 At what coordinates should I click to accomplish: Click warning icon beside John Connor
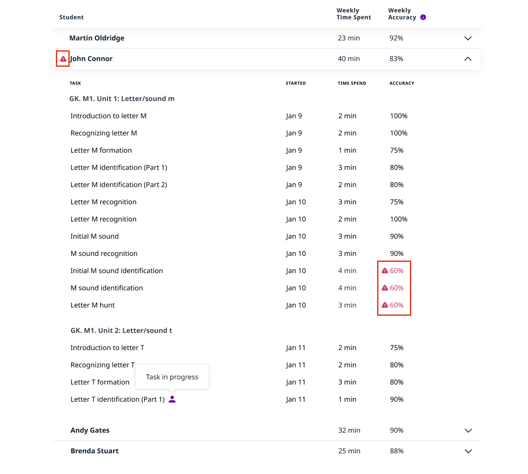click(x=63, y=59)
